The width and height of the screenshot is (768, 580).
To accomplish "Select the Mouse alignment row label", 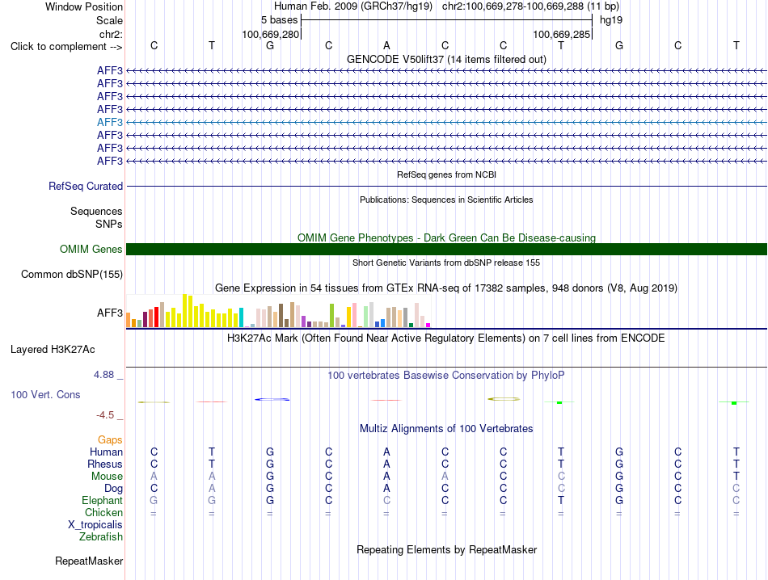I will point(107,477).
